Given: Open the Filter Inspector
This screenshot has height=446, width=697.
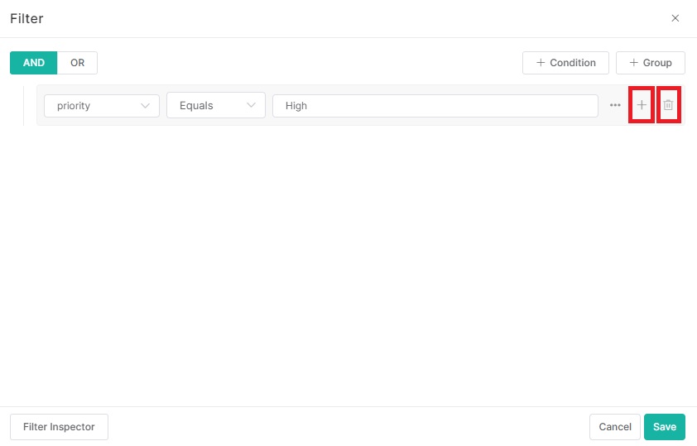Looking at the screenshot, I should click(59, 427).
